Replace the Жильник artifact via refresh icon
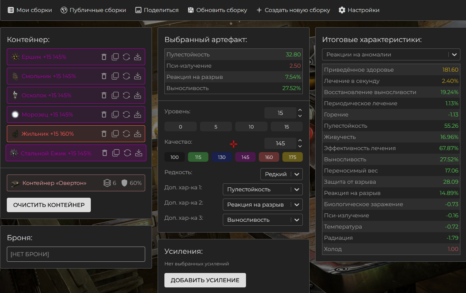This screenshot has width=466, height=293. tap(126, 134)
